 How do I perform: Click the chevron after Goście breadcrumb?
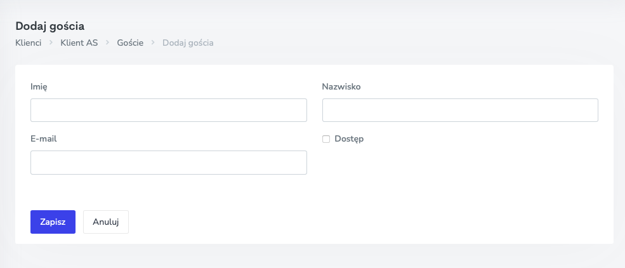(x=153, y=43)
